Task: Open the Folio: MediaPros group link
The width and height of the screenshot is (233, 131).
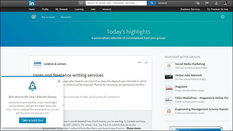Action: pyautogui.click(x=202, y=98)
